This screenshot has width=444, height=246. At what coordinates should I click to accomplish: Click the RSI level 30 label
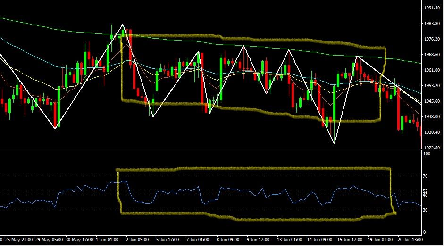pyautogui.click(x=425, y=210)
